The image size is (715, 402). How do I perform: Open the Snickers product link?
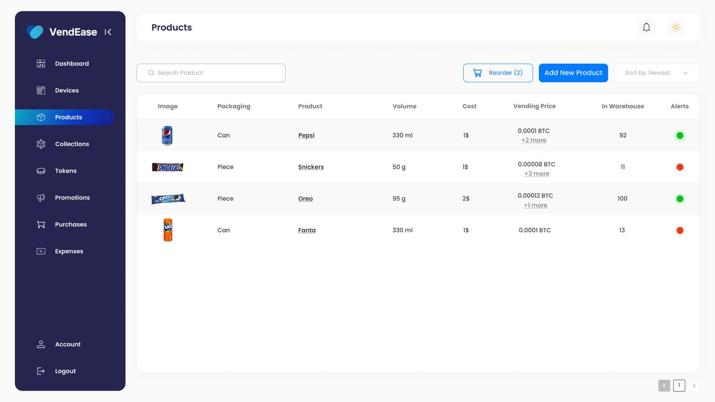[311, 167]
